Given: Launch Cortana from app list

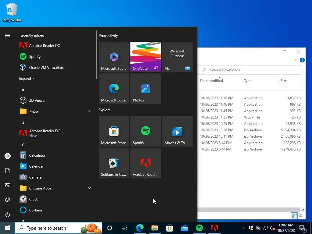Looking at the screenshot, I should click(x=55, y=210).
